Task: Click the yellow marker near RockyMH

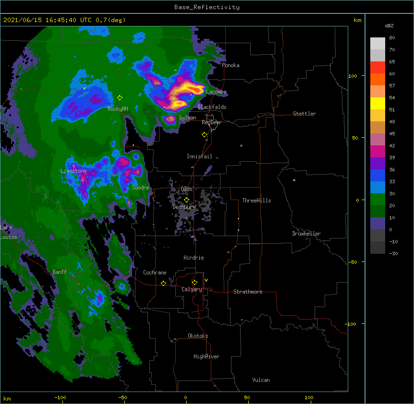Action: pos(120,98)
